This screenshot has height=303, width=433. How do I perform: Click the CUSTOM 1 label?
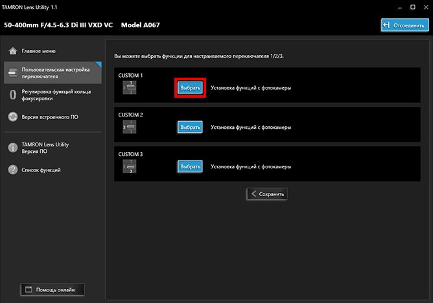(x=131, y=75)
